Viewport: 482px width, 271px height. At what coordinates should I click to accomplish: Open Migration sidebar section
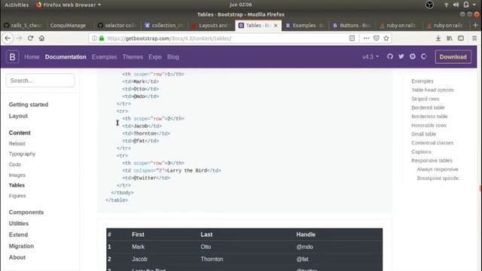click(x=21, y=246)
